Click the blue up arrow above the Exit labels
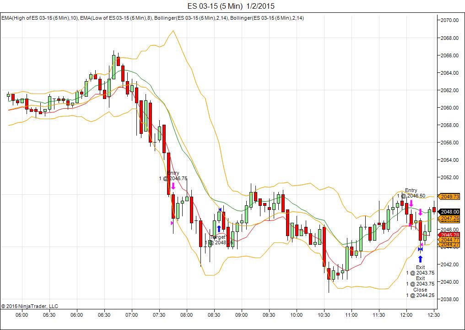Screen dimensions: 465x330 (x=420, y=259)
